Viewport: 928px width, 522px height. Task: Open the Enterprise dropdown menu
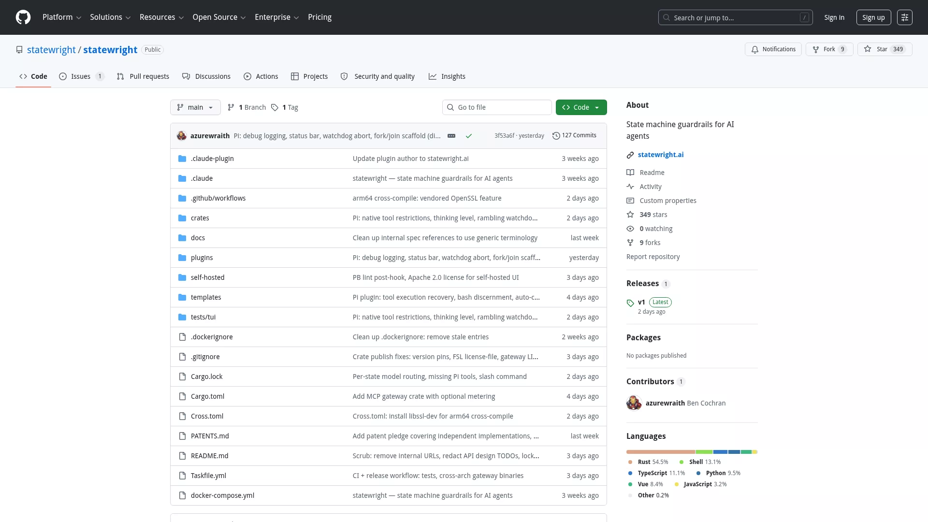point(276,17)
